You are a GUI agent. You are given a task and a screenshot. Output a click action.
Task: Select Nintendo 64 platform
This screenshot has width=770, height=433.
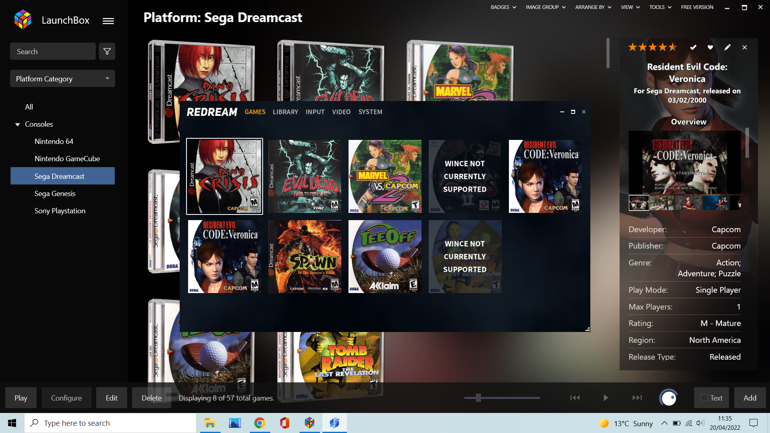(54, 142)
